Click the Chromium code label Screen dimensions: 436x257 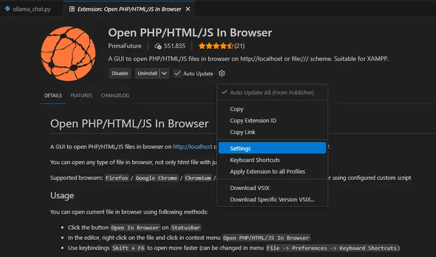[198, 178]
